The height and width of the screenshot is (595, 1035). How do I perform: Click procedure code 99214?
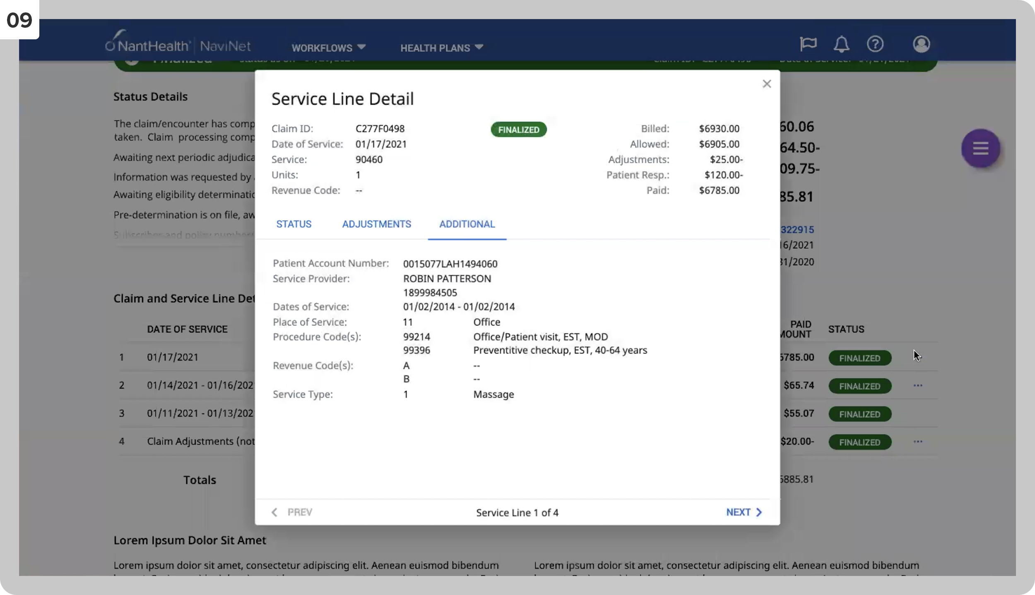coord(416,337)
